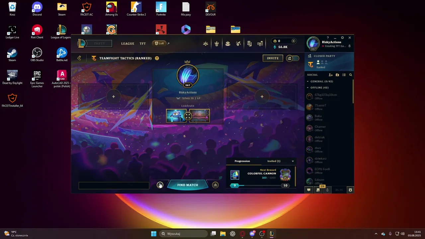Click the new folder icon in Social
The width and height of the screenshot is (425, 239).
337,75
